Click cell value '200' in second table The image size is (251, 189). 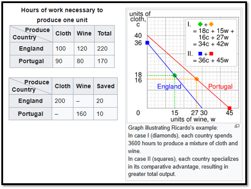point(60,101)
